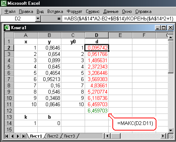Open the Вставка menu
This screenshot has width=176, height=142.
click(55, 11)
